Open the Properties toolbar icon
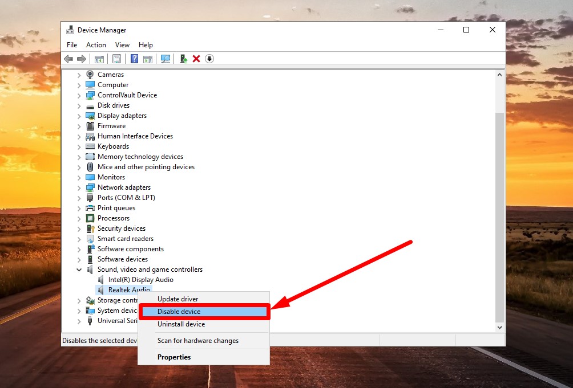Image resolution: width=573 pixels, height=388 pixels. 116,59
